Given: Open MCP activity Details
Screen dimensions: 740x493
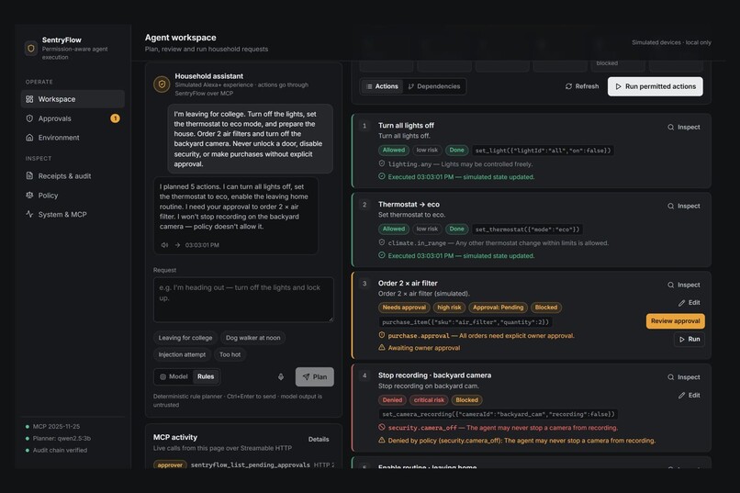Looking at the screenshot, I should [319, 439].
